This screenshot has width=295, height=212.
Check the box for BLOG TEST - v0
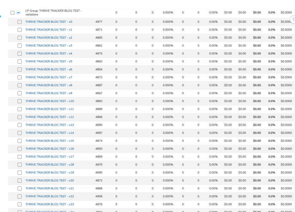[20, 22]
